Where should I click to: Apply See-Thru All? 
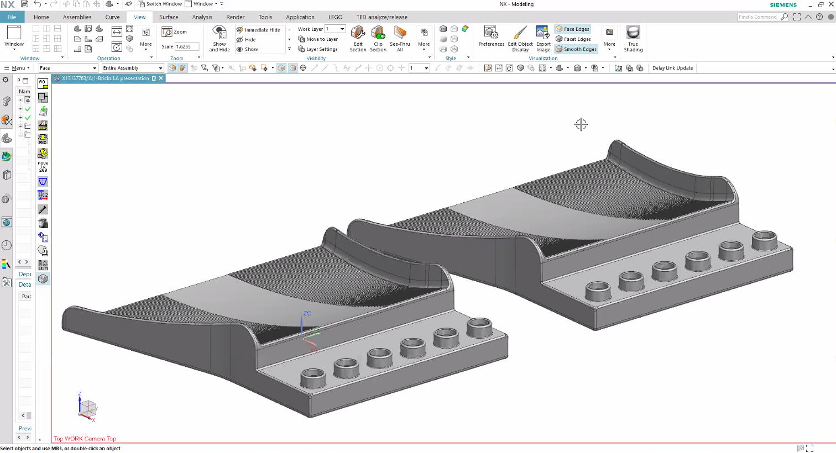(400, 39)
